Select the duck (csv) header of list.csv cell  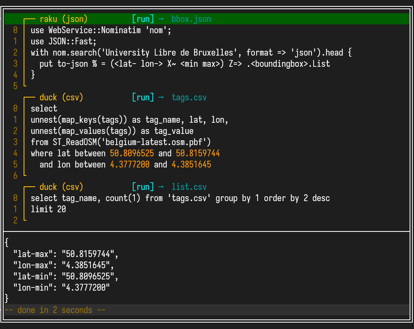coord(61,187)
